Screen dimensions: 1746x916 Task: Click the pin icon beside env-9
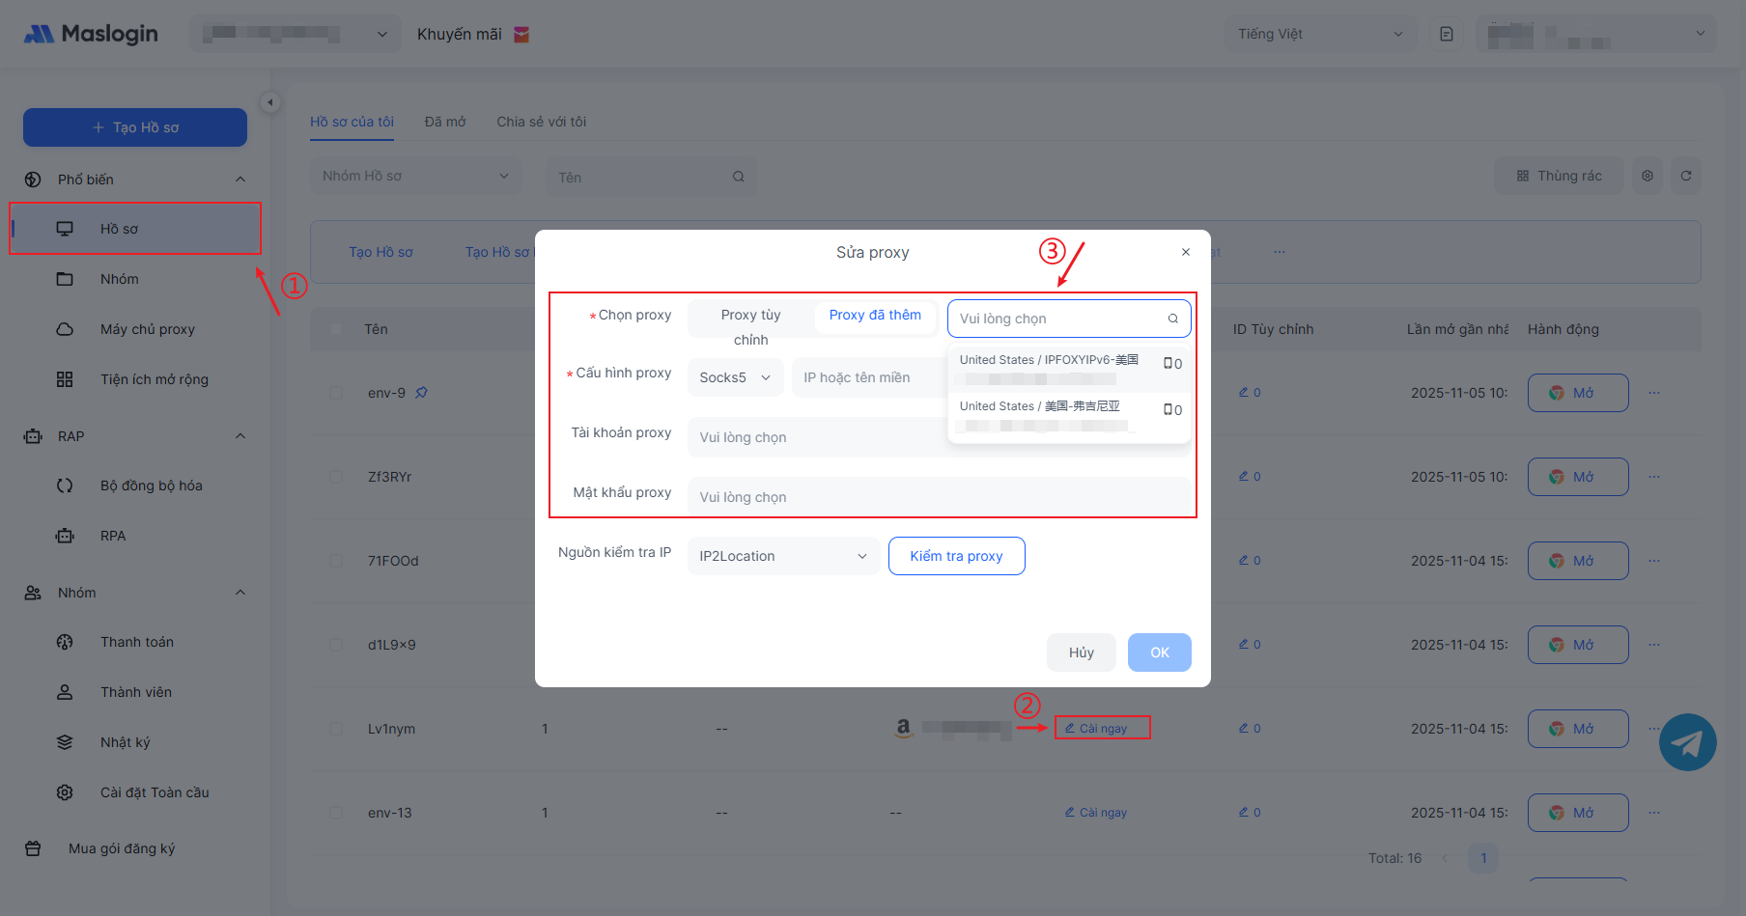(x=422, y=393)
